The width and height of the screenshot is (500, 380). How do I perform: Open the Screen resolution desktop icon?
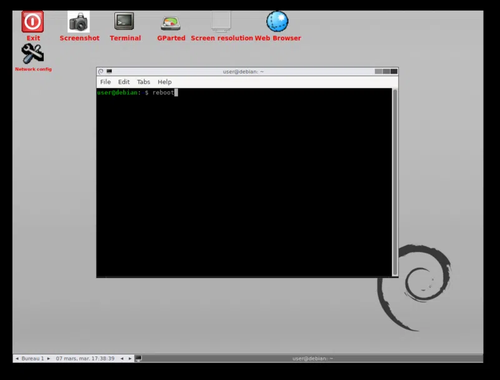click(221, 22)
